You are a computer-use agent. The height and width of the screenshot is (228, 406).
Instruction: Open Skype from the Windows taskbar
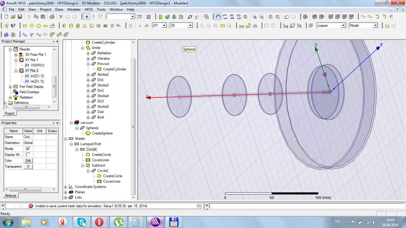pyautogui.click(x=82, y=222)
